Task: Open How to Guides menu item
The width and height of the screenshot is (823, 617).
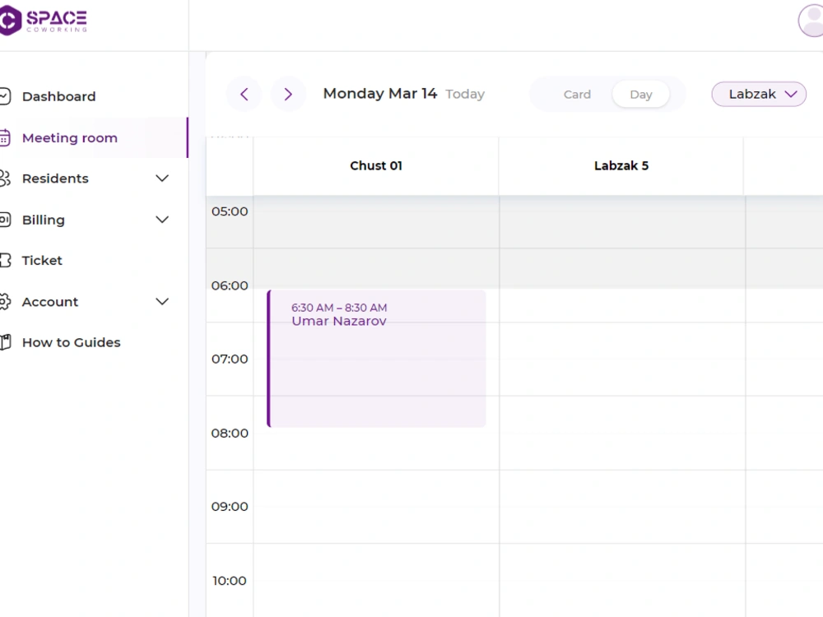Action: tap(72, 342)
